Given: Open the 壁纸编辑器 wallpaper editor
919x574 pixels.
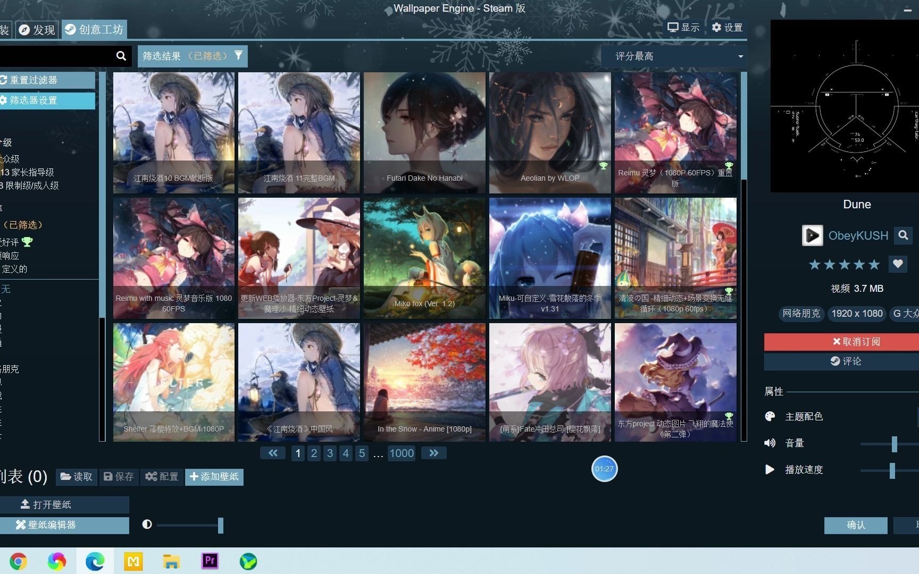Looking at the screenshot, I should coord(64,525).
